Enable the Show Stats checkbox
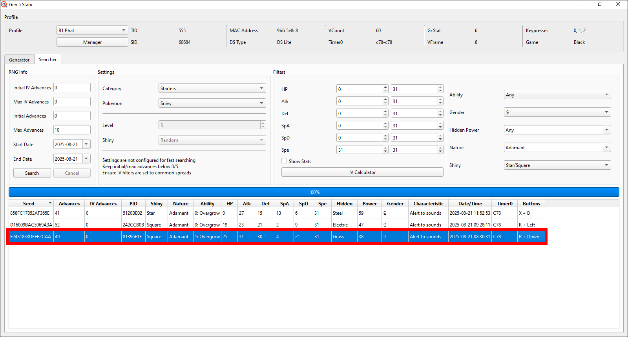628x337 pixels. pyautogui.click(x=284, y=161)
